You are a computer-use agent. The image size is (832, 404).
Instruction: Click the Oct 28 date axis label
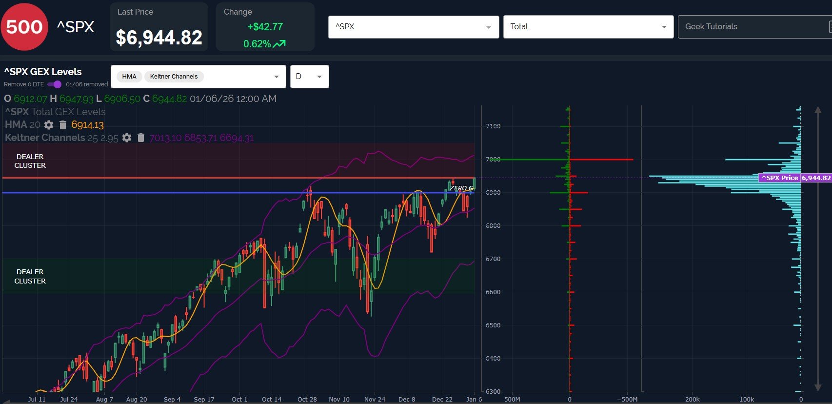pyautogui.click(x=307, y=399)
